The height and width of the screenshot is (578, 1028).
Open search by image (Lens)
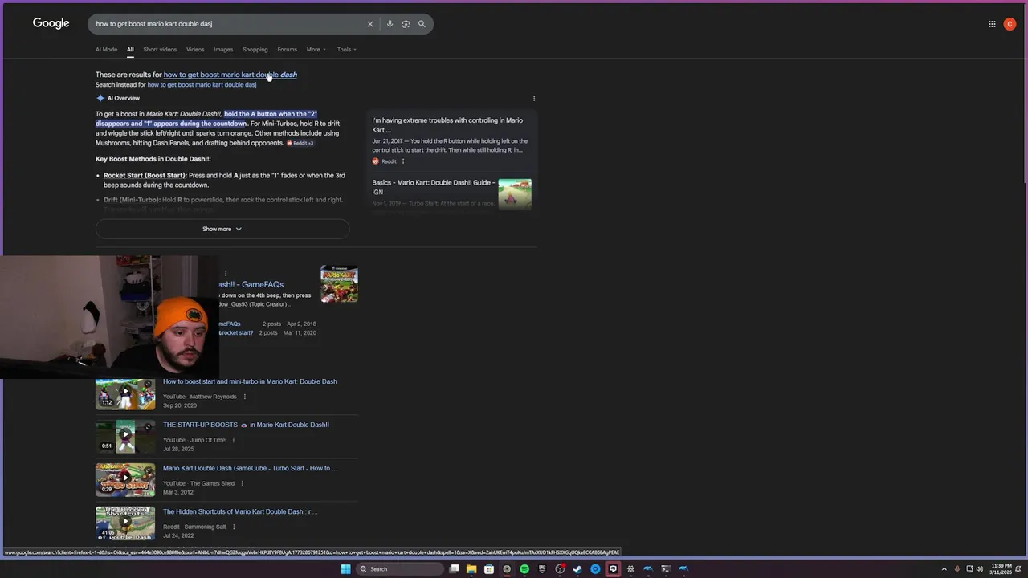pos(406,24)
